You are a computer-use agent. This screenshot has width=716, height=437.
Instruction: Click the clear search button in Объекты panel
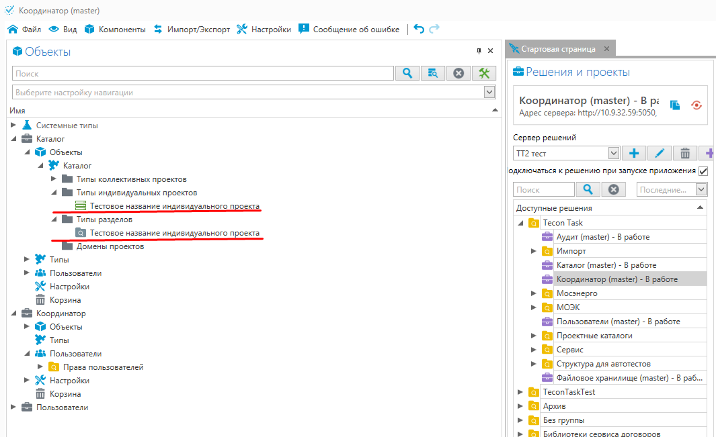459,73
